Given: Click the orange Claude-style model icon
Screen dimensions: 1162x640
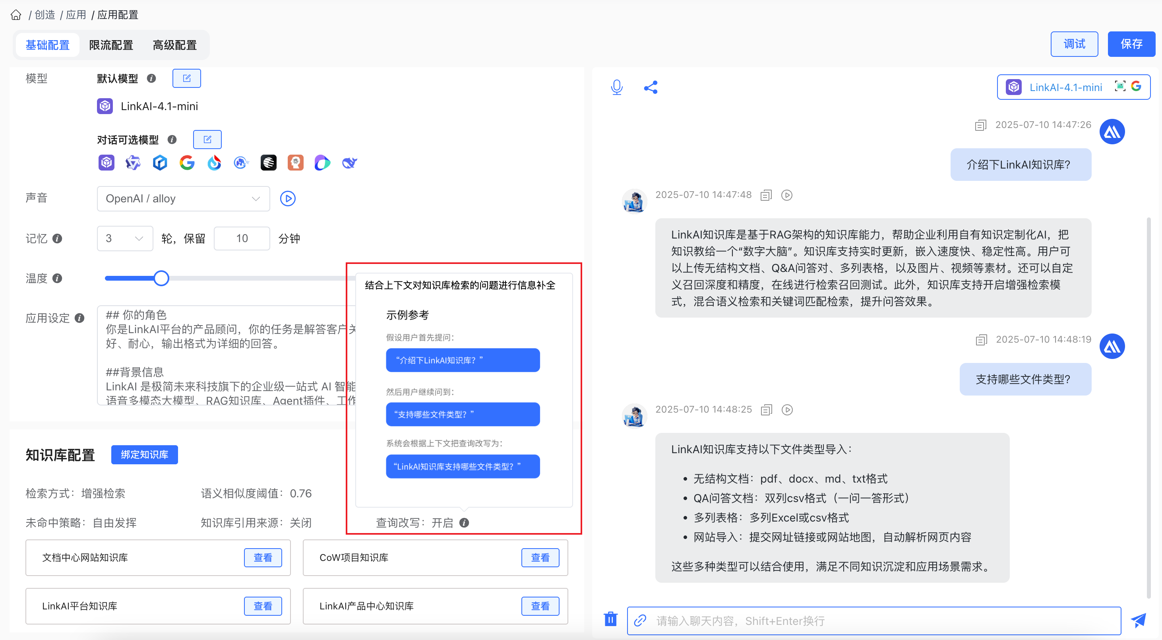Looking at the screenshot, I should (295, 163).
